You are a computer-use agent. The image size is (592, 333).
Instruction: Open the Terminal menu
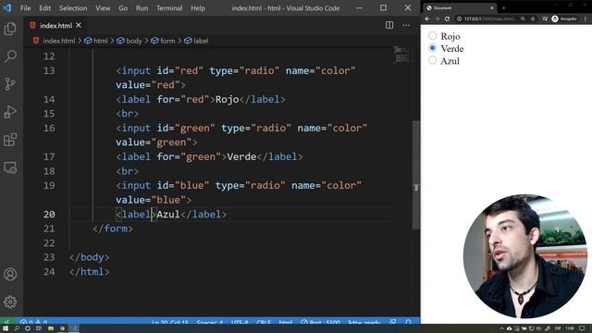click(x=169, y=8)
